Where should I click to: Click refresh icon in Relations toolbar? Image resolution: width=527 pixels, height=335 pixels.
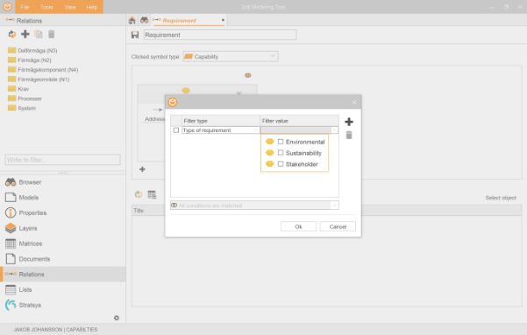pos(12,34)
